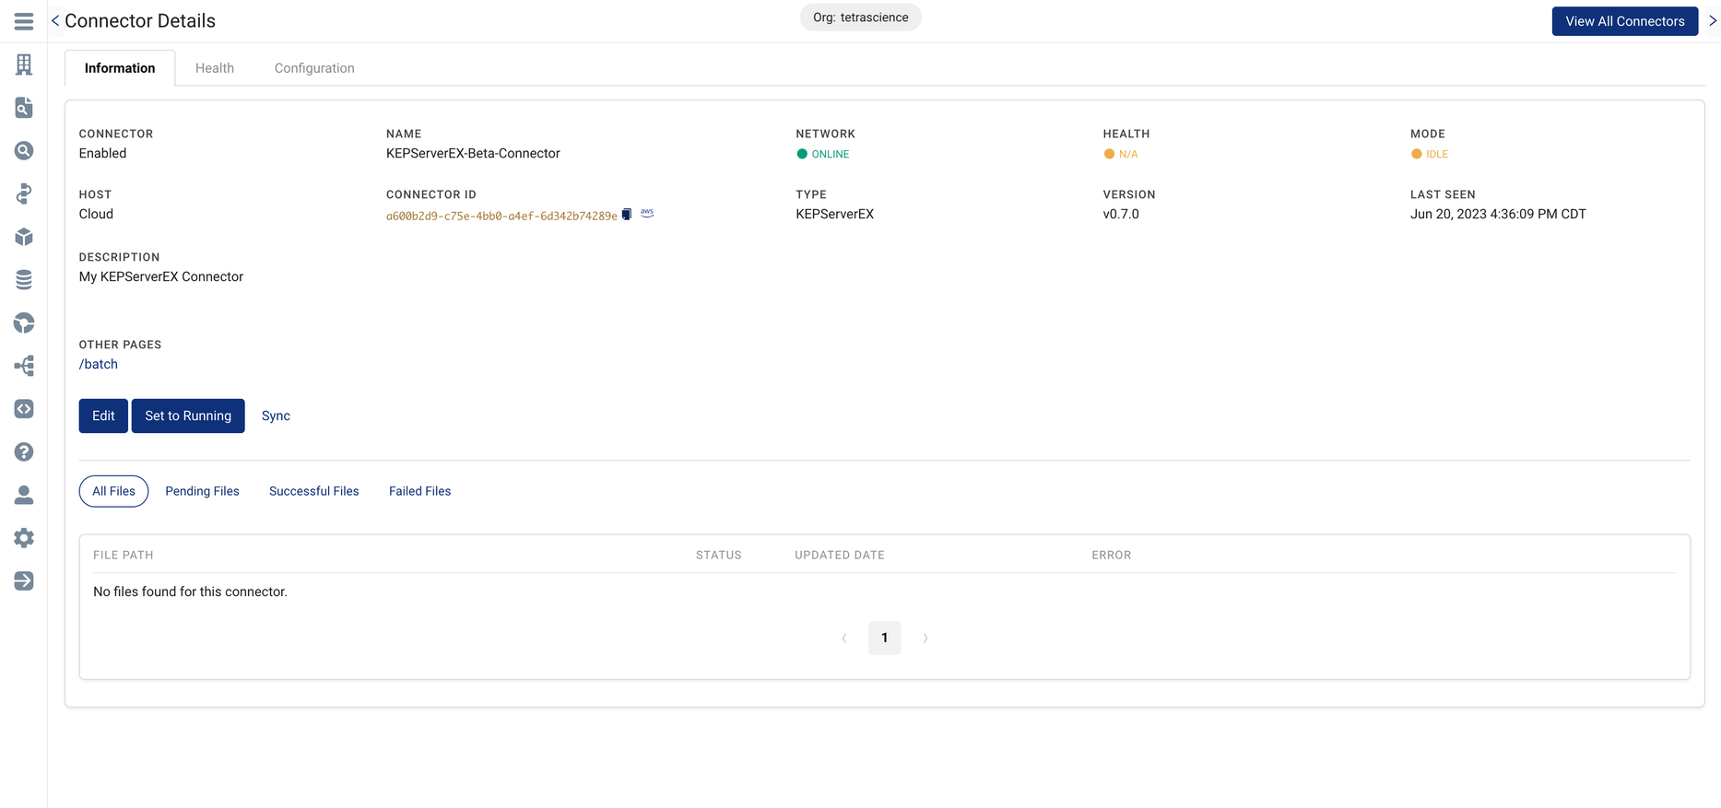Click the ONLINE network status
Image resolution: width=1721 pixels, height=808 pixels.
click(x=823, y=154)
